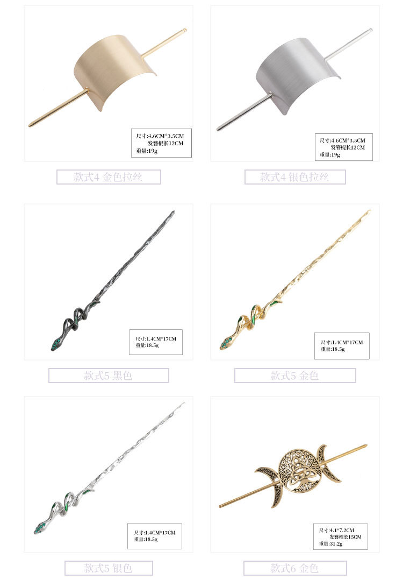
Task: Choose the 款式6 金色 label
Action: coord(295,568)
